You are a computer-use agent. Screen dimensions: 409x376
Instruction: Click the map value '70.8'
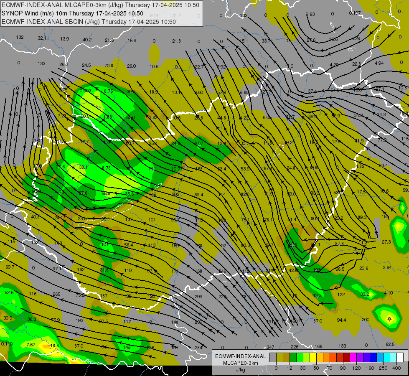point(109,66)
